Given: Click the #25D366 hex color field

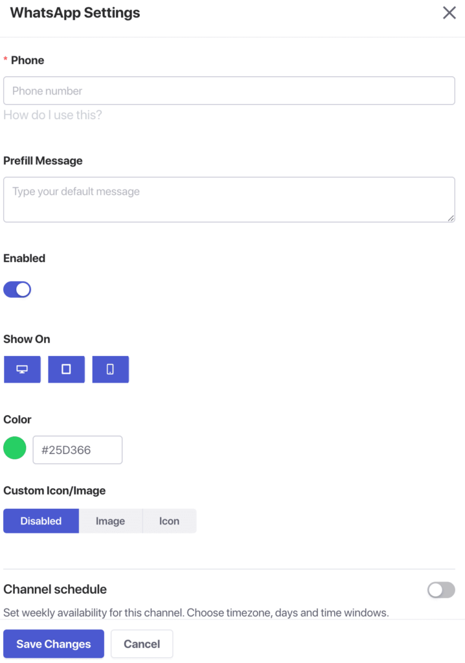Looking at the screenshot, I should point(78,450).
